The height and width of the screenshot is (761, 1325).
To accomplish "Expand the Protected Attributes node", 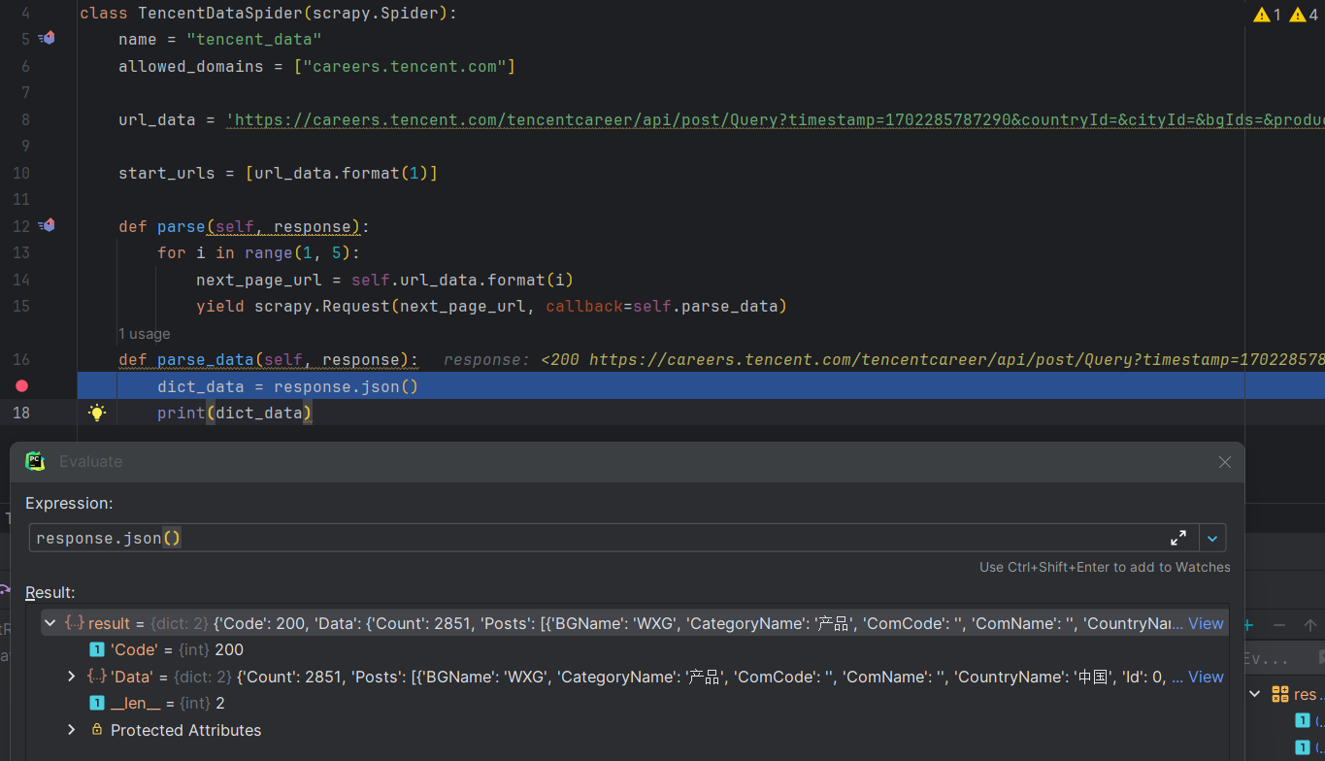I will pos(71,730).
